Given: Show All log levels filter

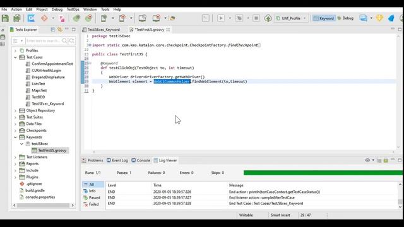Looking at the screenshot, I should pyautogui.click(x=93, y=184).
